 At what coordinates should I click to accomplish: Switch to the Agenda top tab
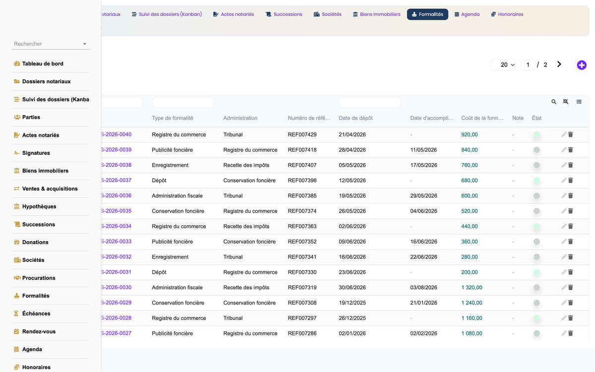coord(467,14)
